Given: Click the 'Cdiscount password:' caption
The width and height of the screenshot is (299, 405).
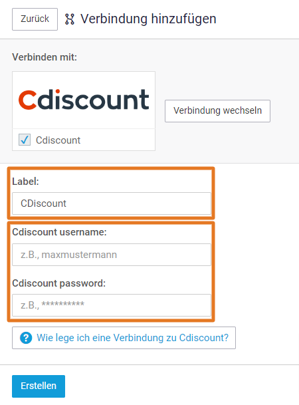Looking at the screenshot, I should [x=59, y=283].
